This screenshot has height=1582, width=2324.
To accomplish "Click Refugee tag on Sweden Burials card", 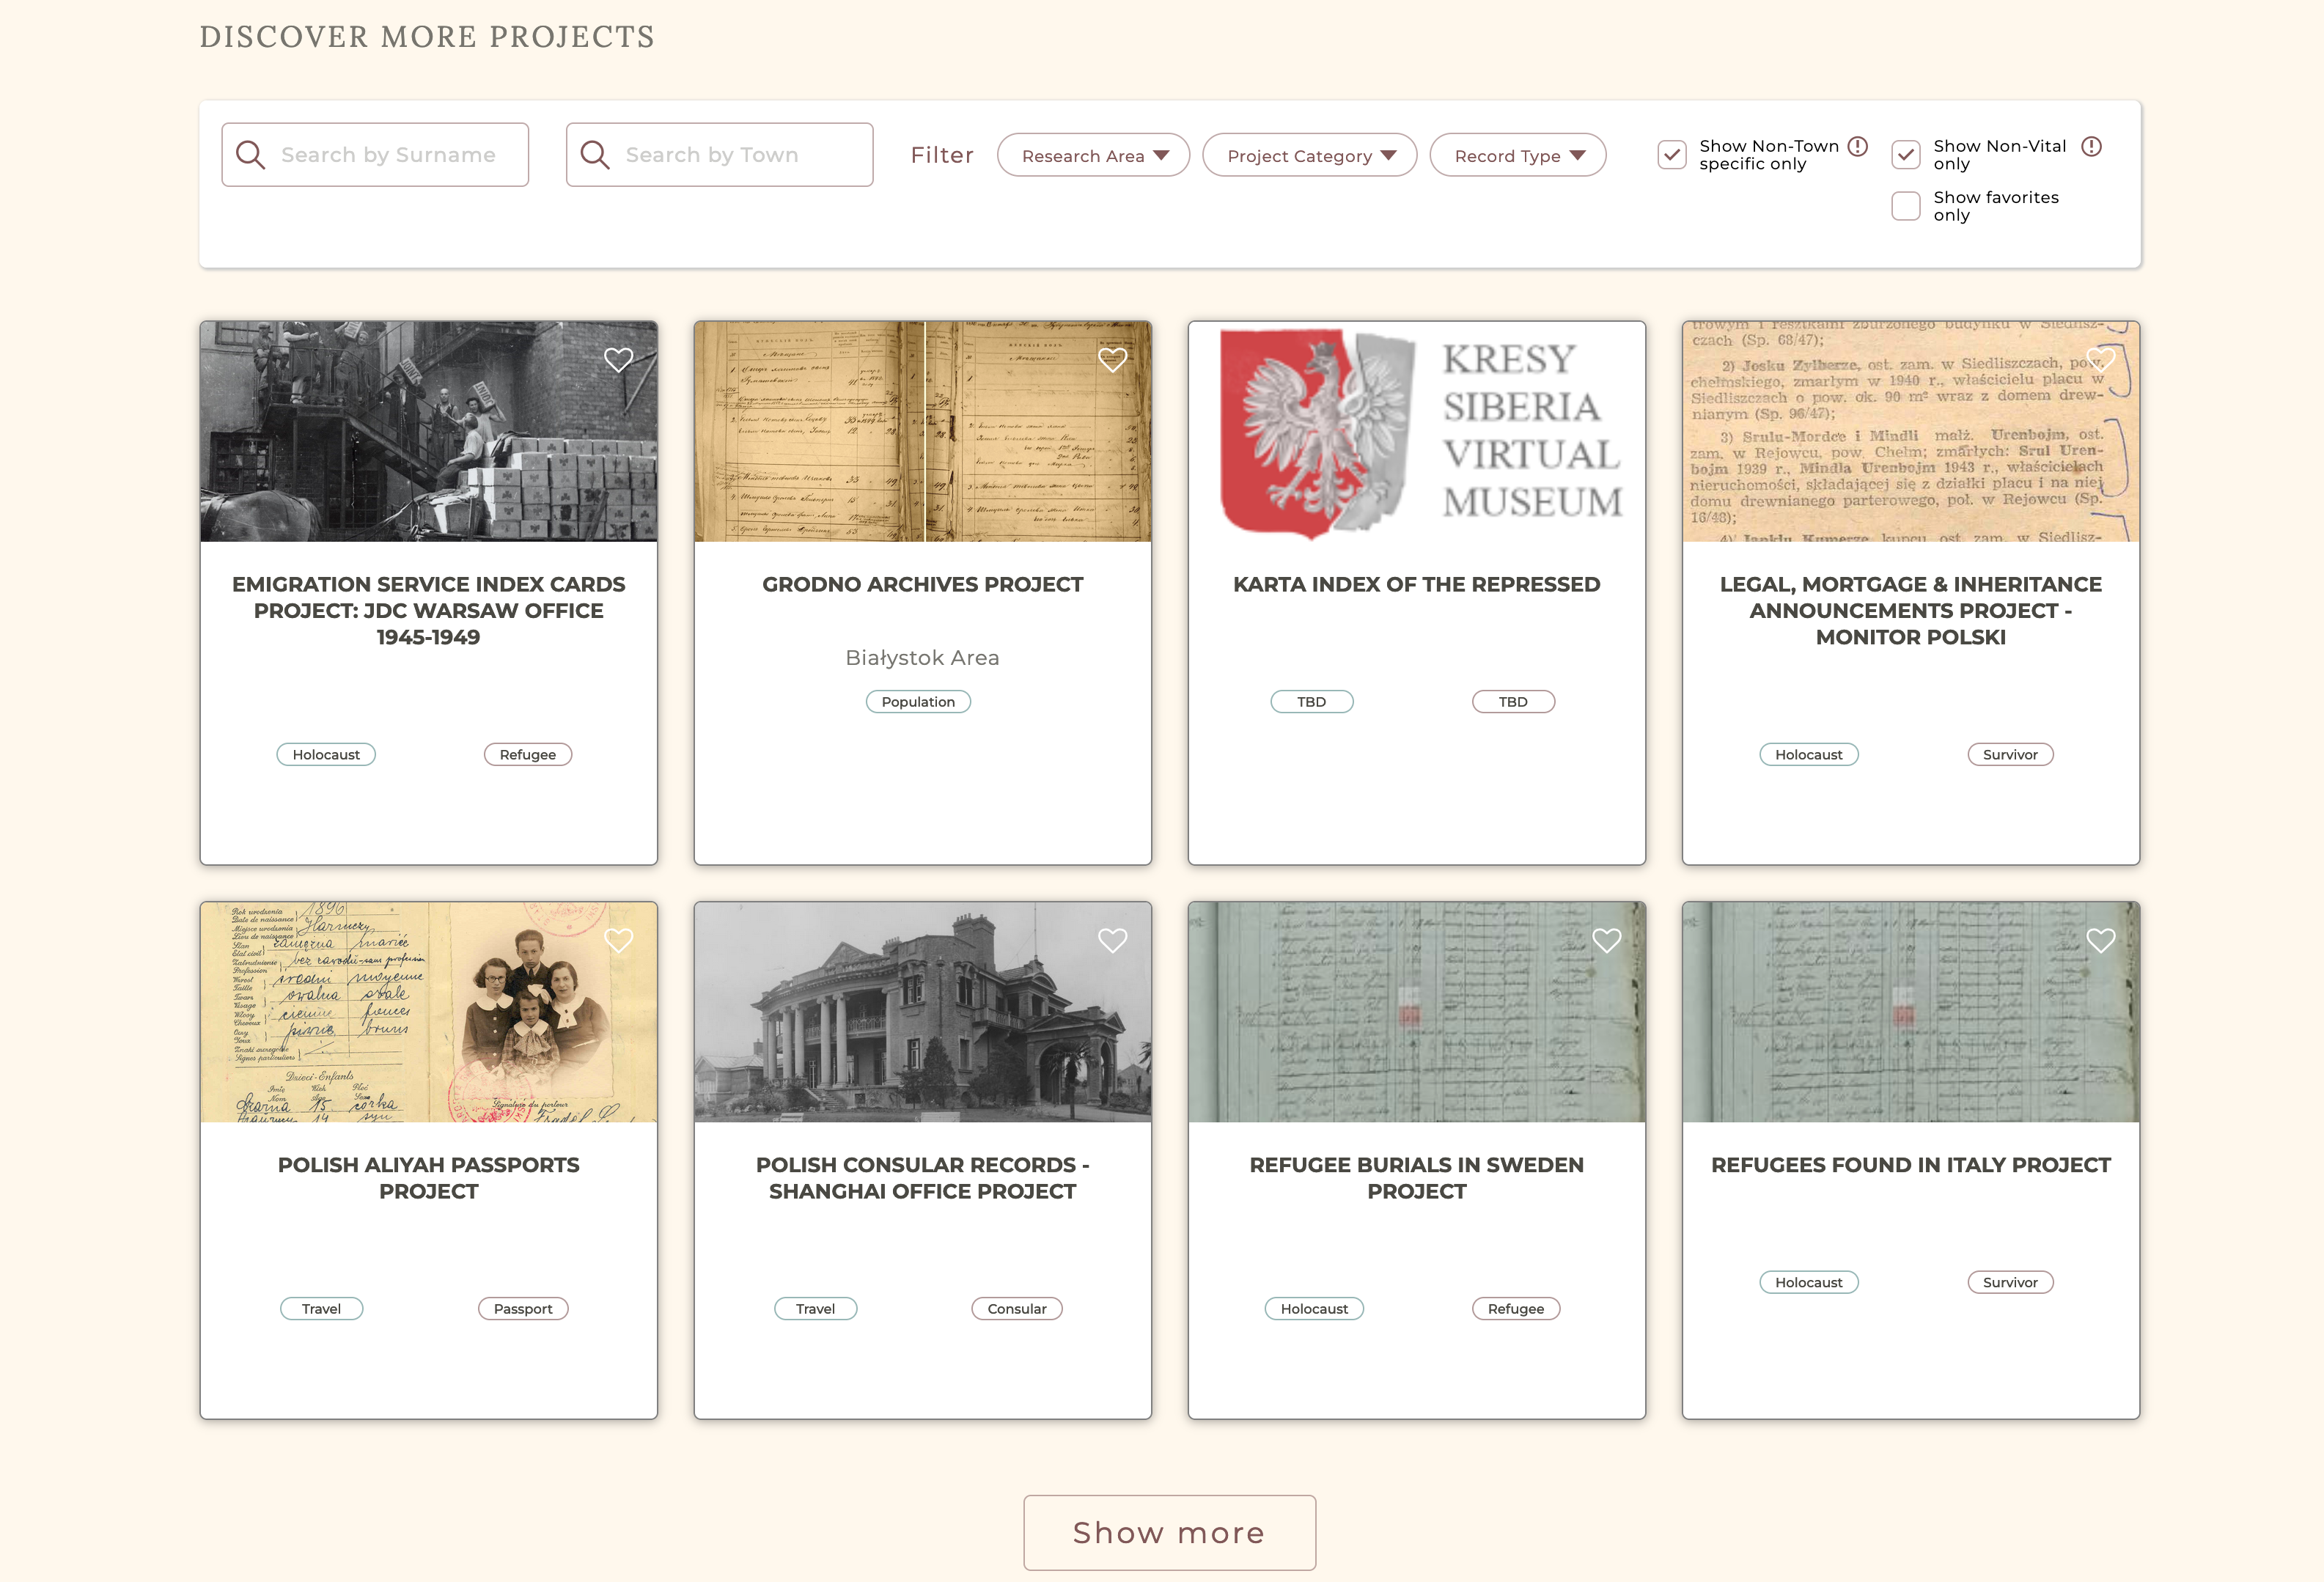I will tap(1516, 1309).
